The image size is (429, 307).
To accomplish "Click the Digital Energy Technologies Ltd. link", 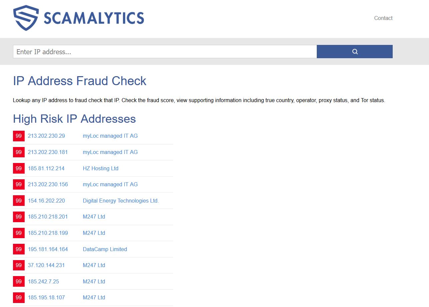I will 121,201.
